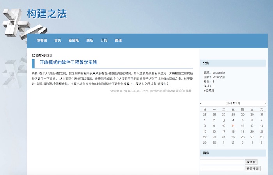Focus the search field beside 找找看
The height and width of the screenshot is (175, 273).
(x=222, y=162)
